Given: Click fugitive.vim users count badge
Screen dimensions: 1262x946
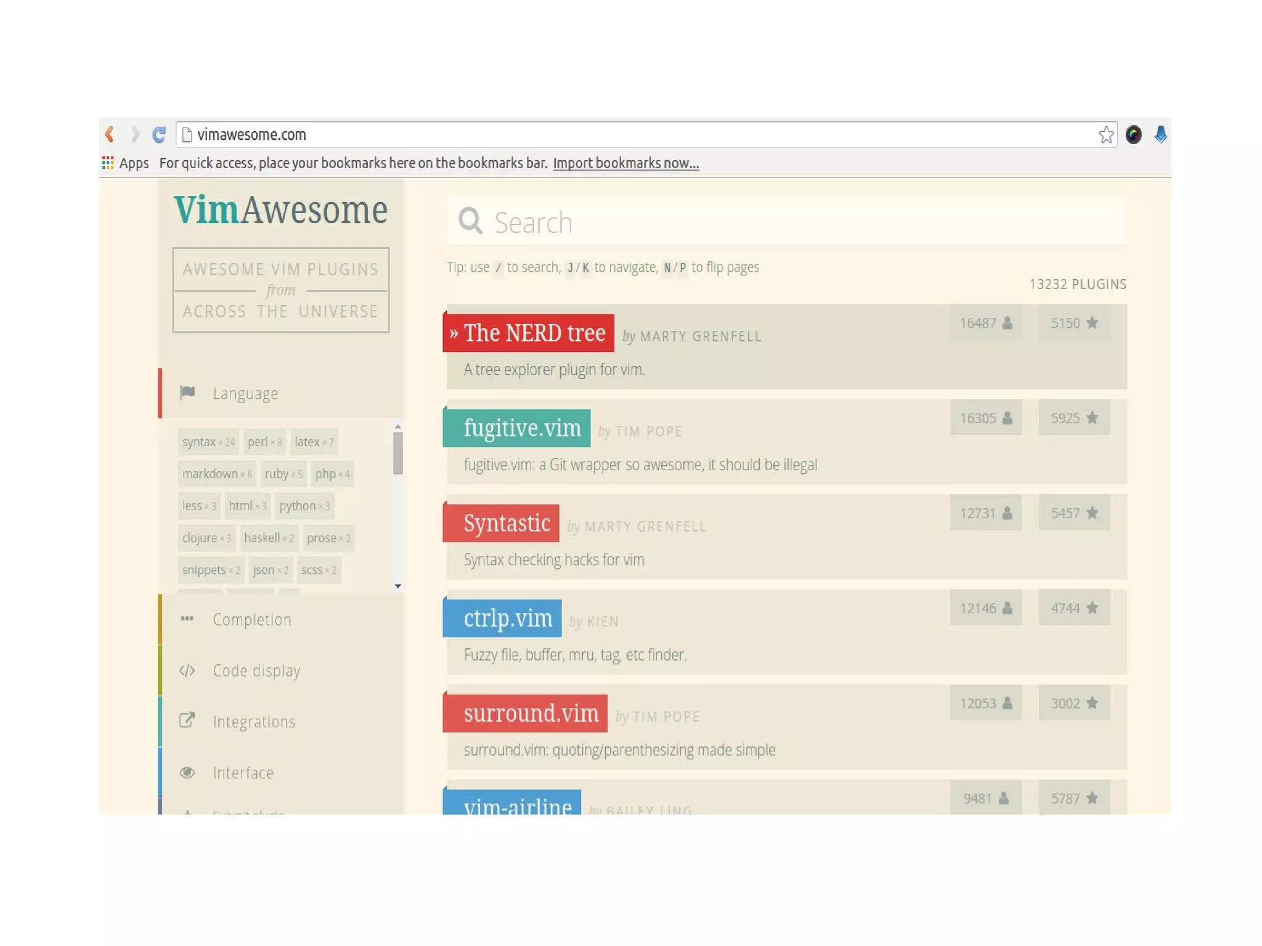Looking at the screenshot, I should tap(985, 418).
